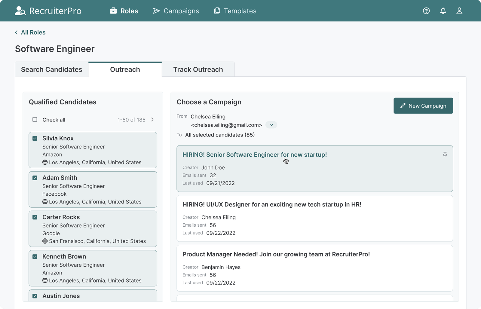Toggle the Check all checkbox
The height and width of the screenshot is (309, 481).
[x=35, y=120]
